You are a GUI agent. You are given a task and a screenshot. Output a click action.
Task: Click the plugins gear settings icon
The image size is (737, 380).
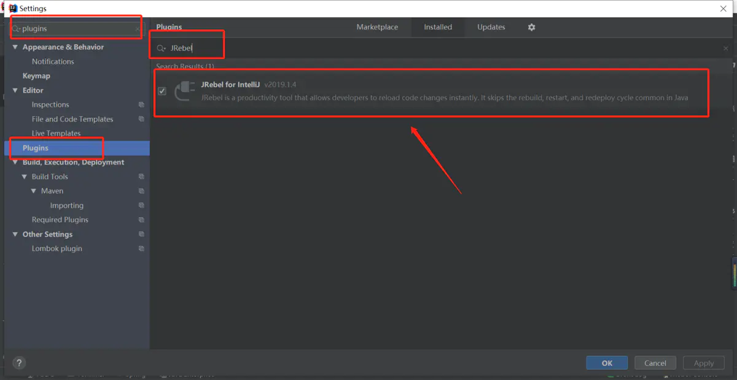(x=531, y=27)
